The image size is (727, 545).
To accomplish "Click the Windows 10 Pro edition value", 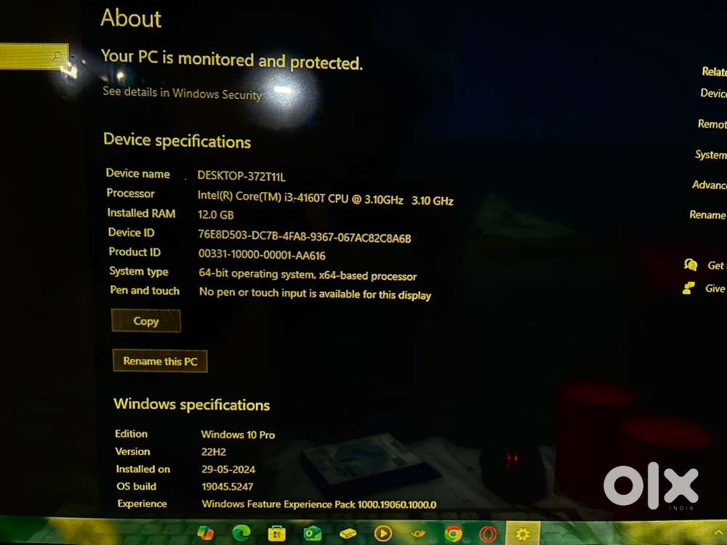I will pyautogui.click(x=238, y=435).
